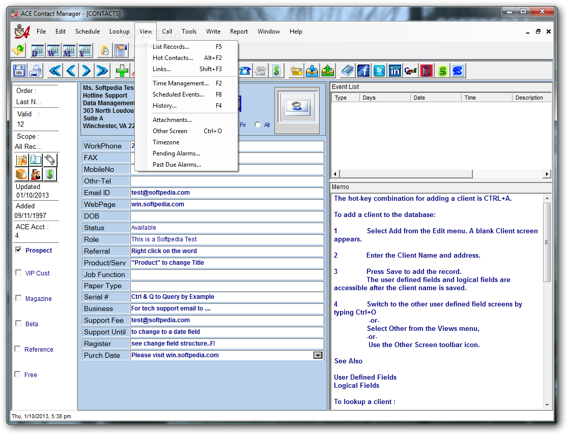This screenshot has height=435, width=568.
Task: Go to previous record with left arrow
Action: 71,71
